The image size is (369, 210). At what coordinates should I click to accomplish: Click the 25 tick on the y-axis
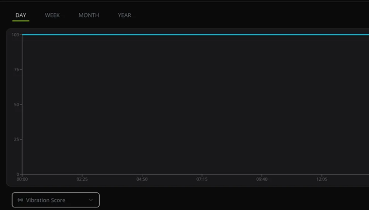(x=17, y=139)
